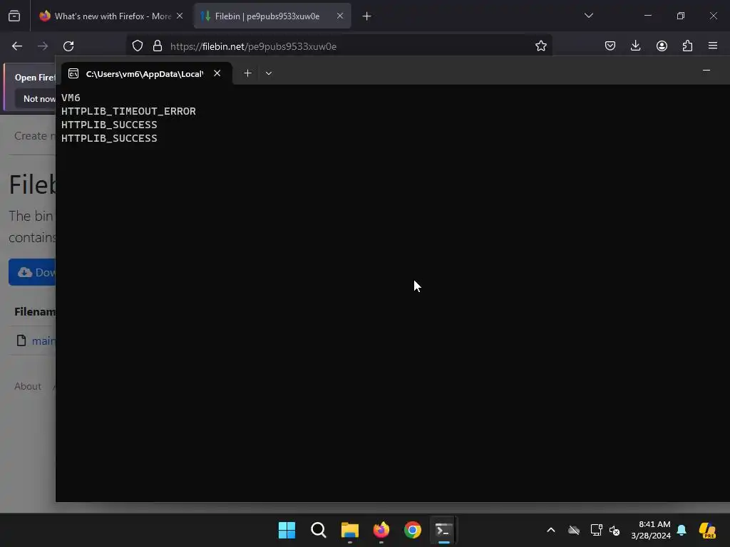Open terminal profiles dropdown
This screenshot has width=730, height=547.
point(269,73)
